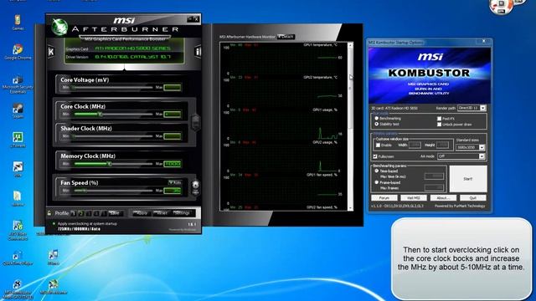Open the AA mode dropdown

click(x=461, y=156)
